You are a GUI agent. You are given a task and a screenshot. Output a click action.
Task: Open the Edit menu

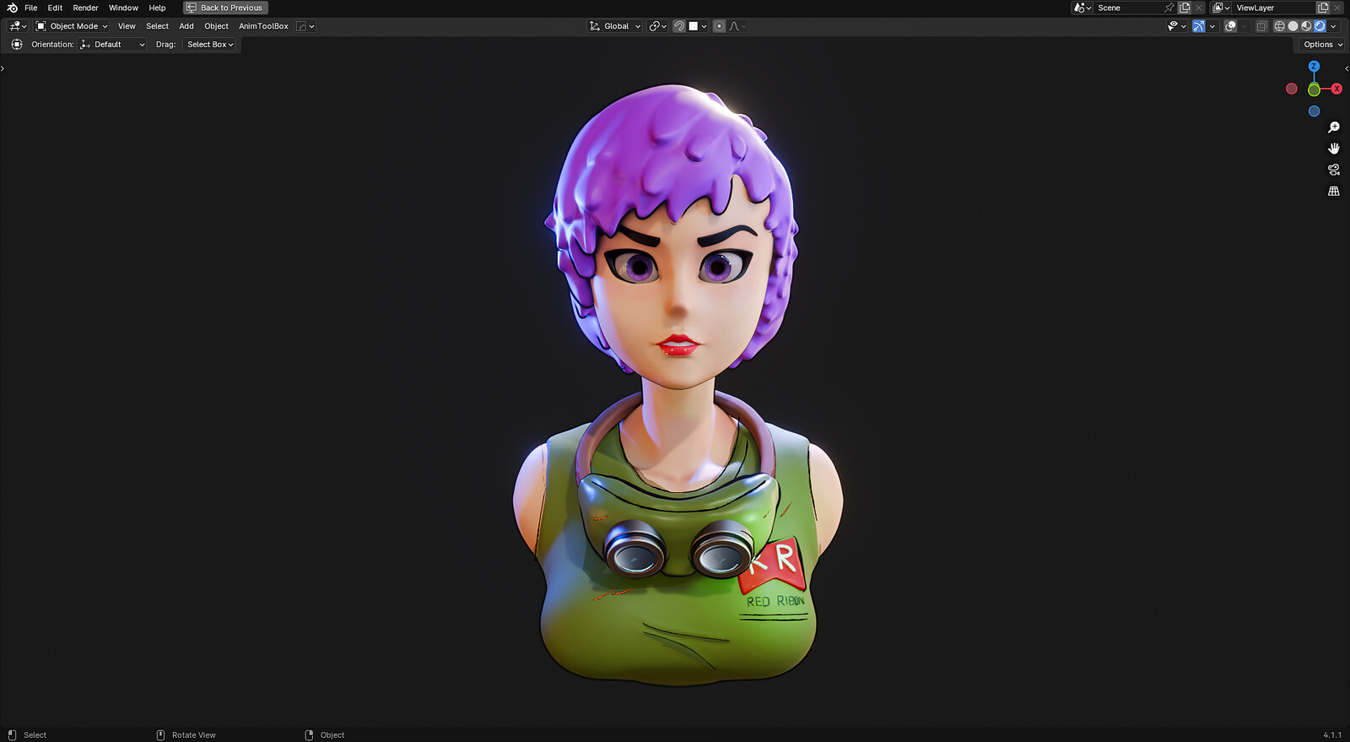coord(55,8)
